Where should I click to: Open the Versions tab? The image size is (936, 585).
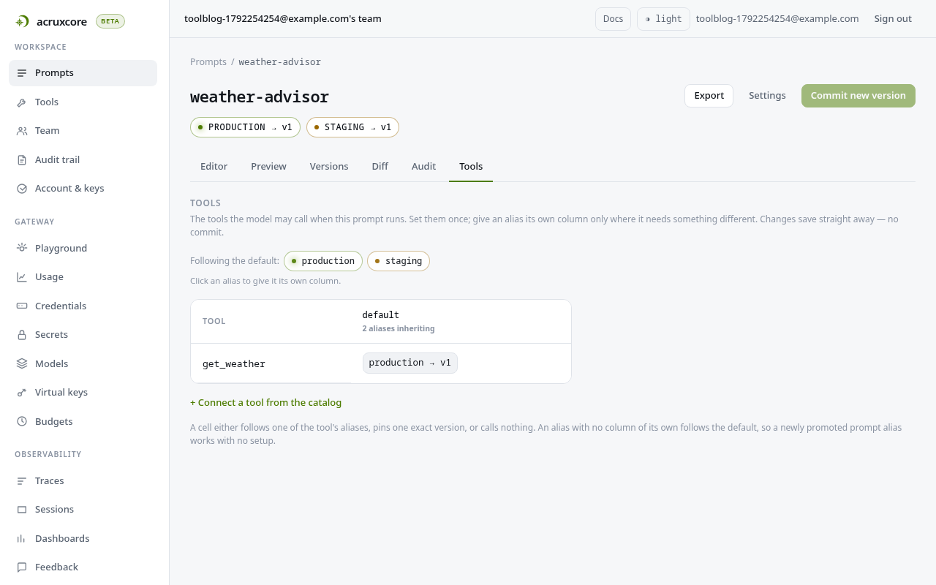[329, 167]
